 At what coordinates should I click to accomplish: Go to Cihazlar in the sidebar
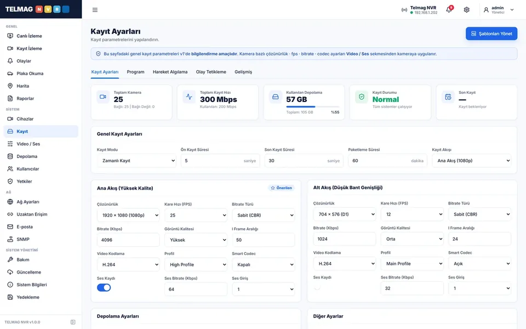pos(41,119)
